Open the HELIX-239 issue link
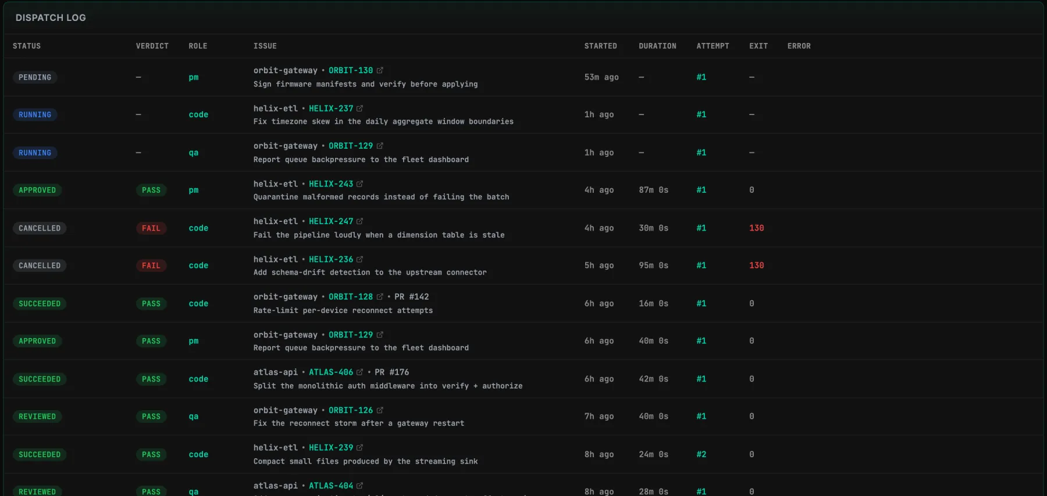 (x=331, y=448)
